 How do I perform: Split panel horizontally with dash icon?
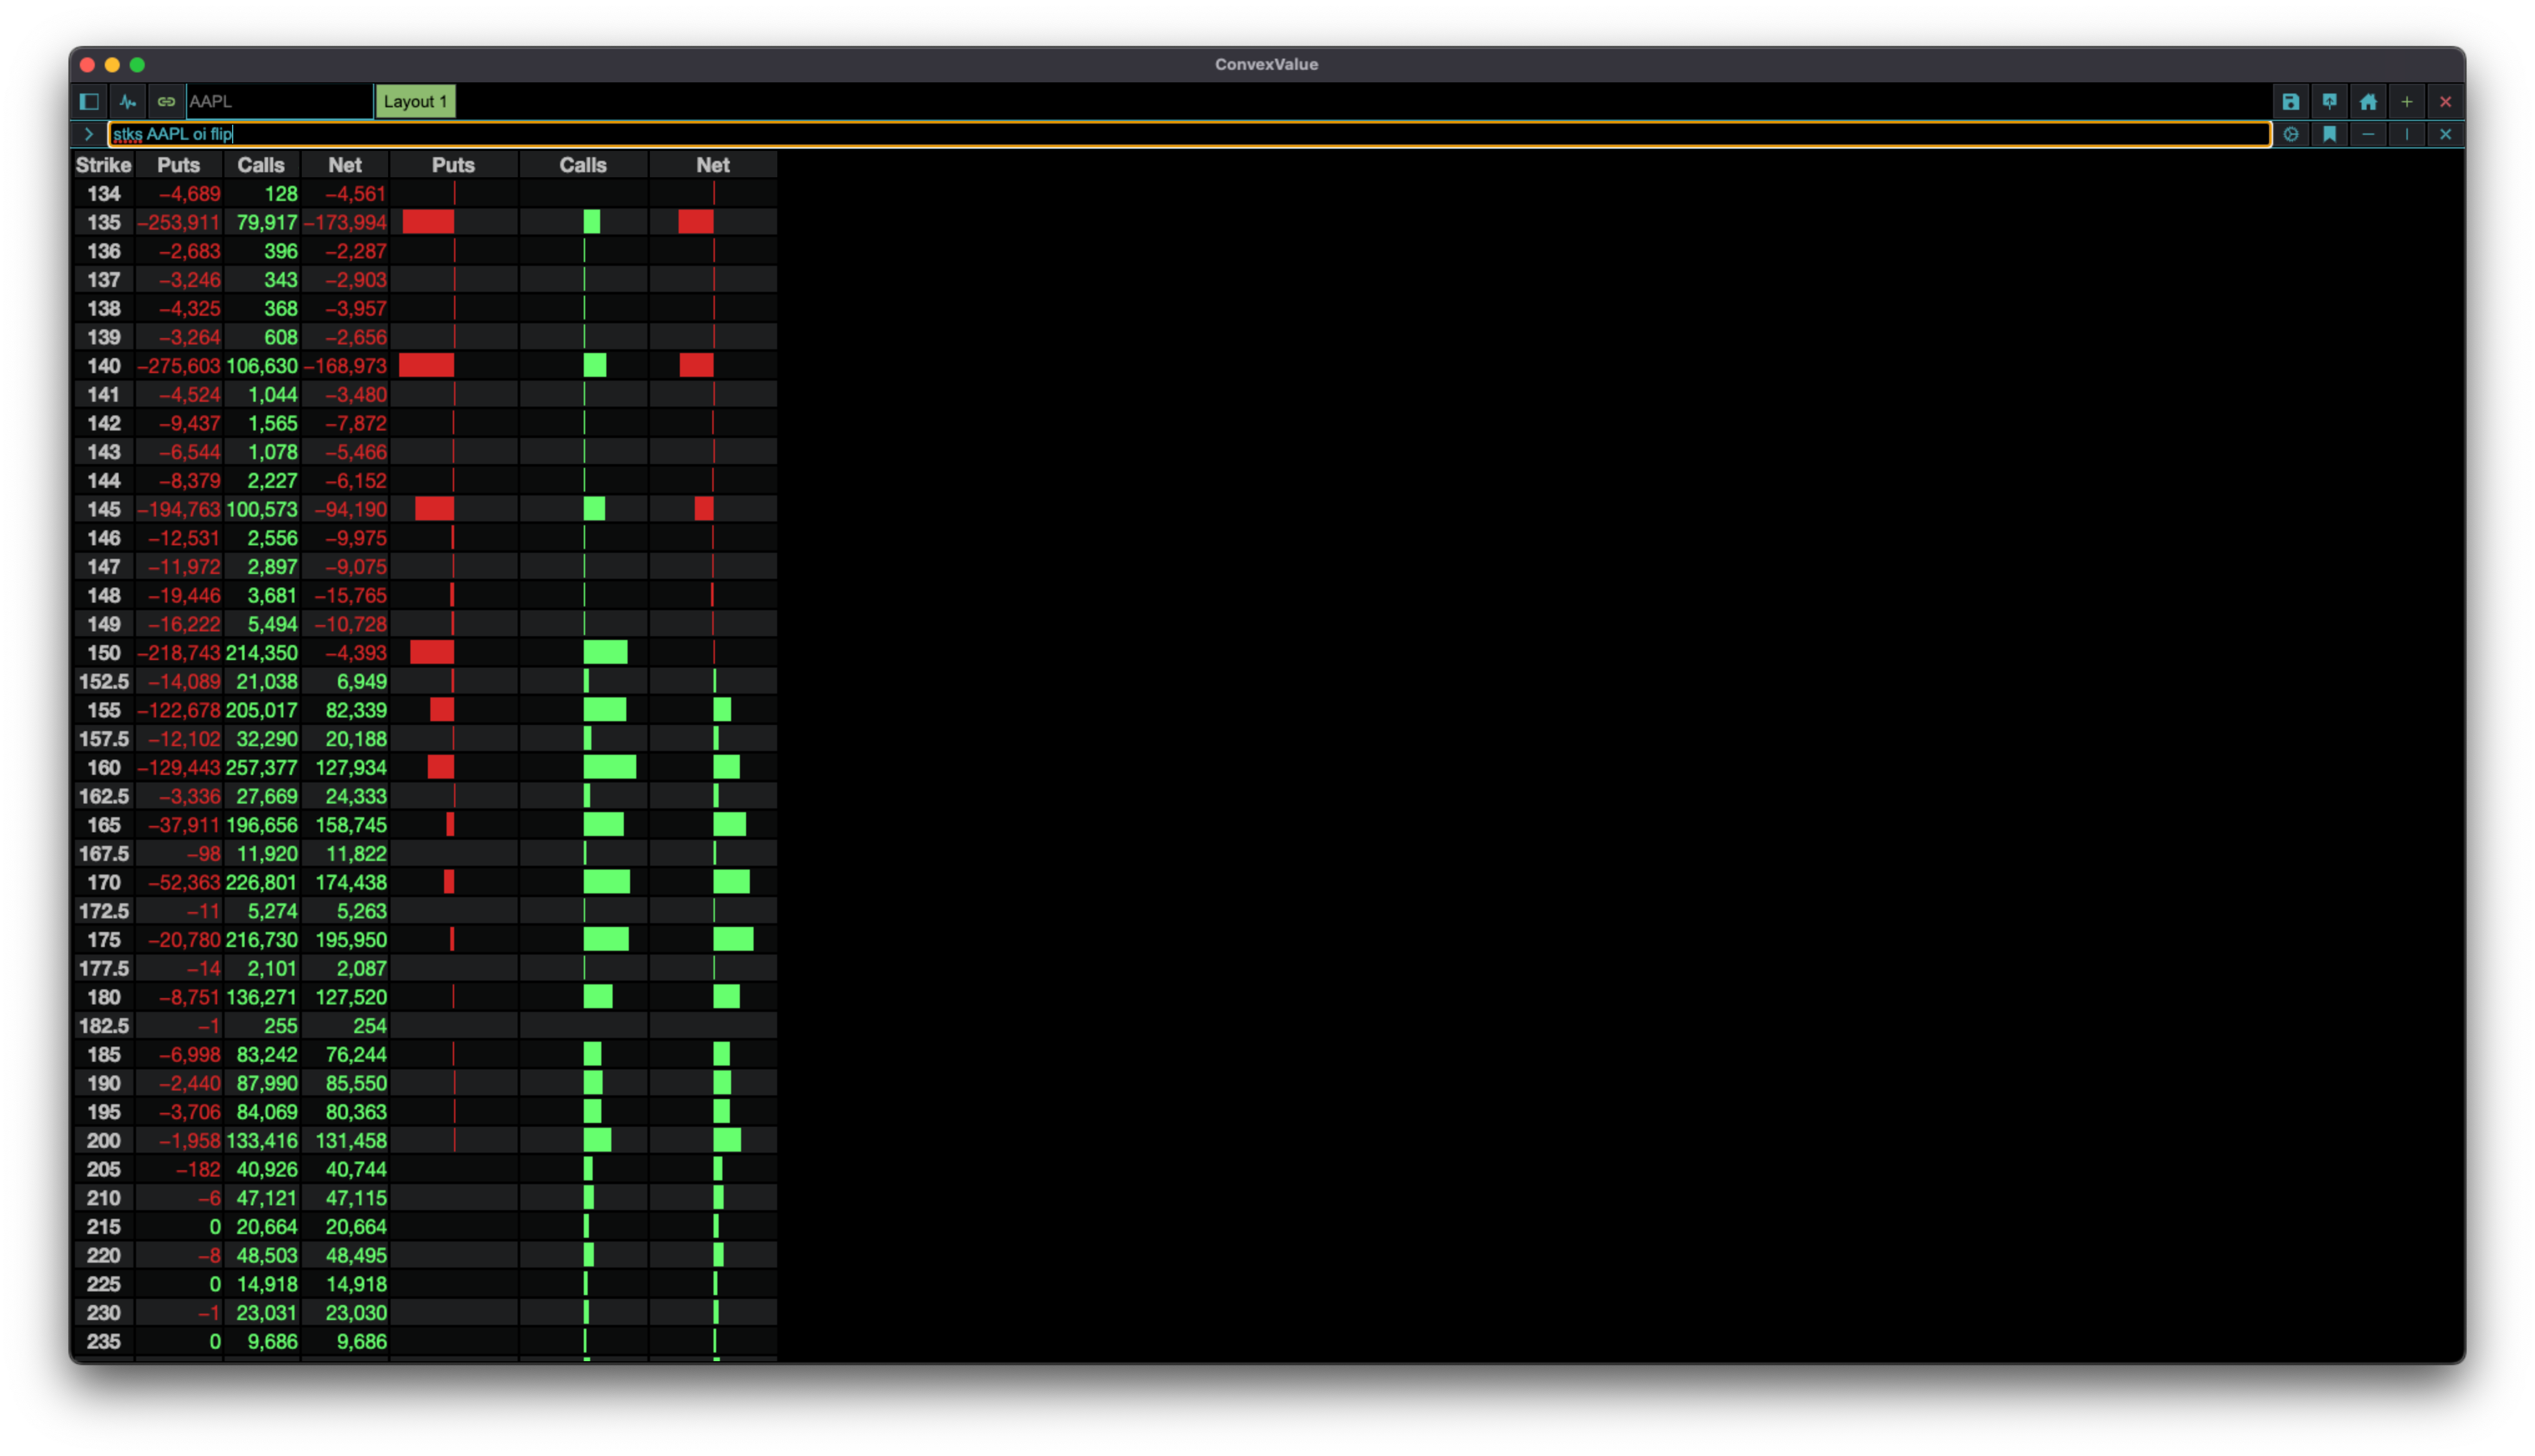pyautogui.click(x=2368, y=134)
